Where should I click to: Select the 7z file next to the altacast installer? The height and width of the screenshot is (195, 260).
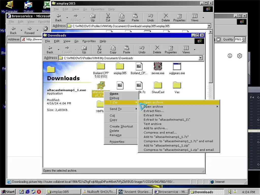(x=120, y=85)
